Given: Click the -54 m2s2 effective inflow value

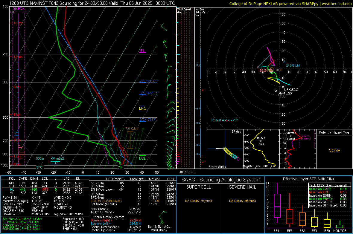Looking at the screenshot, I should click(x=57, y=158).
